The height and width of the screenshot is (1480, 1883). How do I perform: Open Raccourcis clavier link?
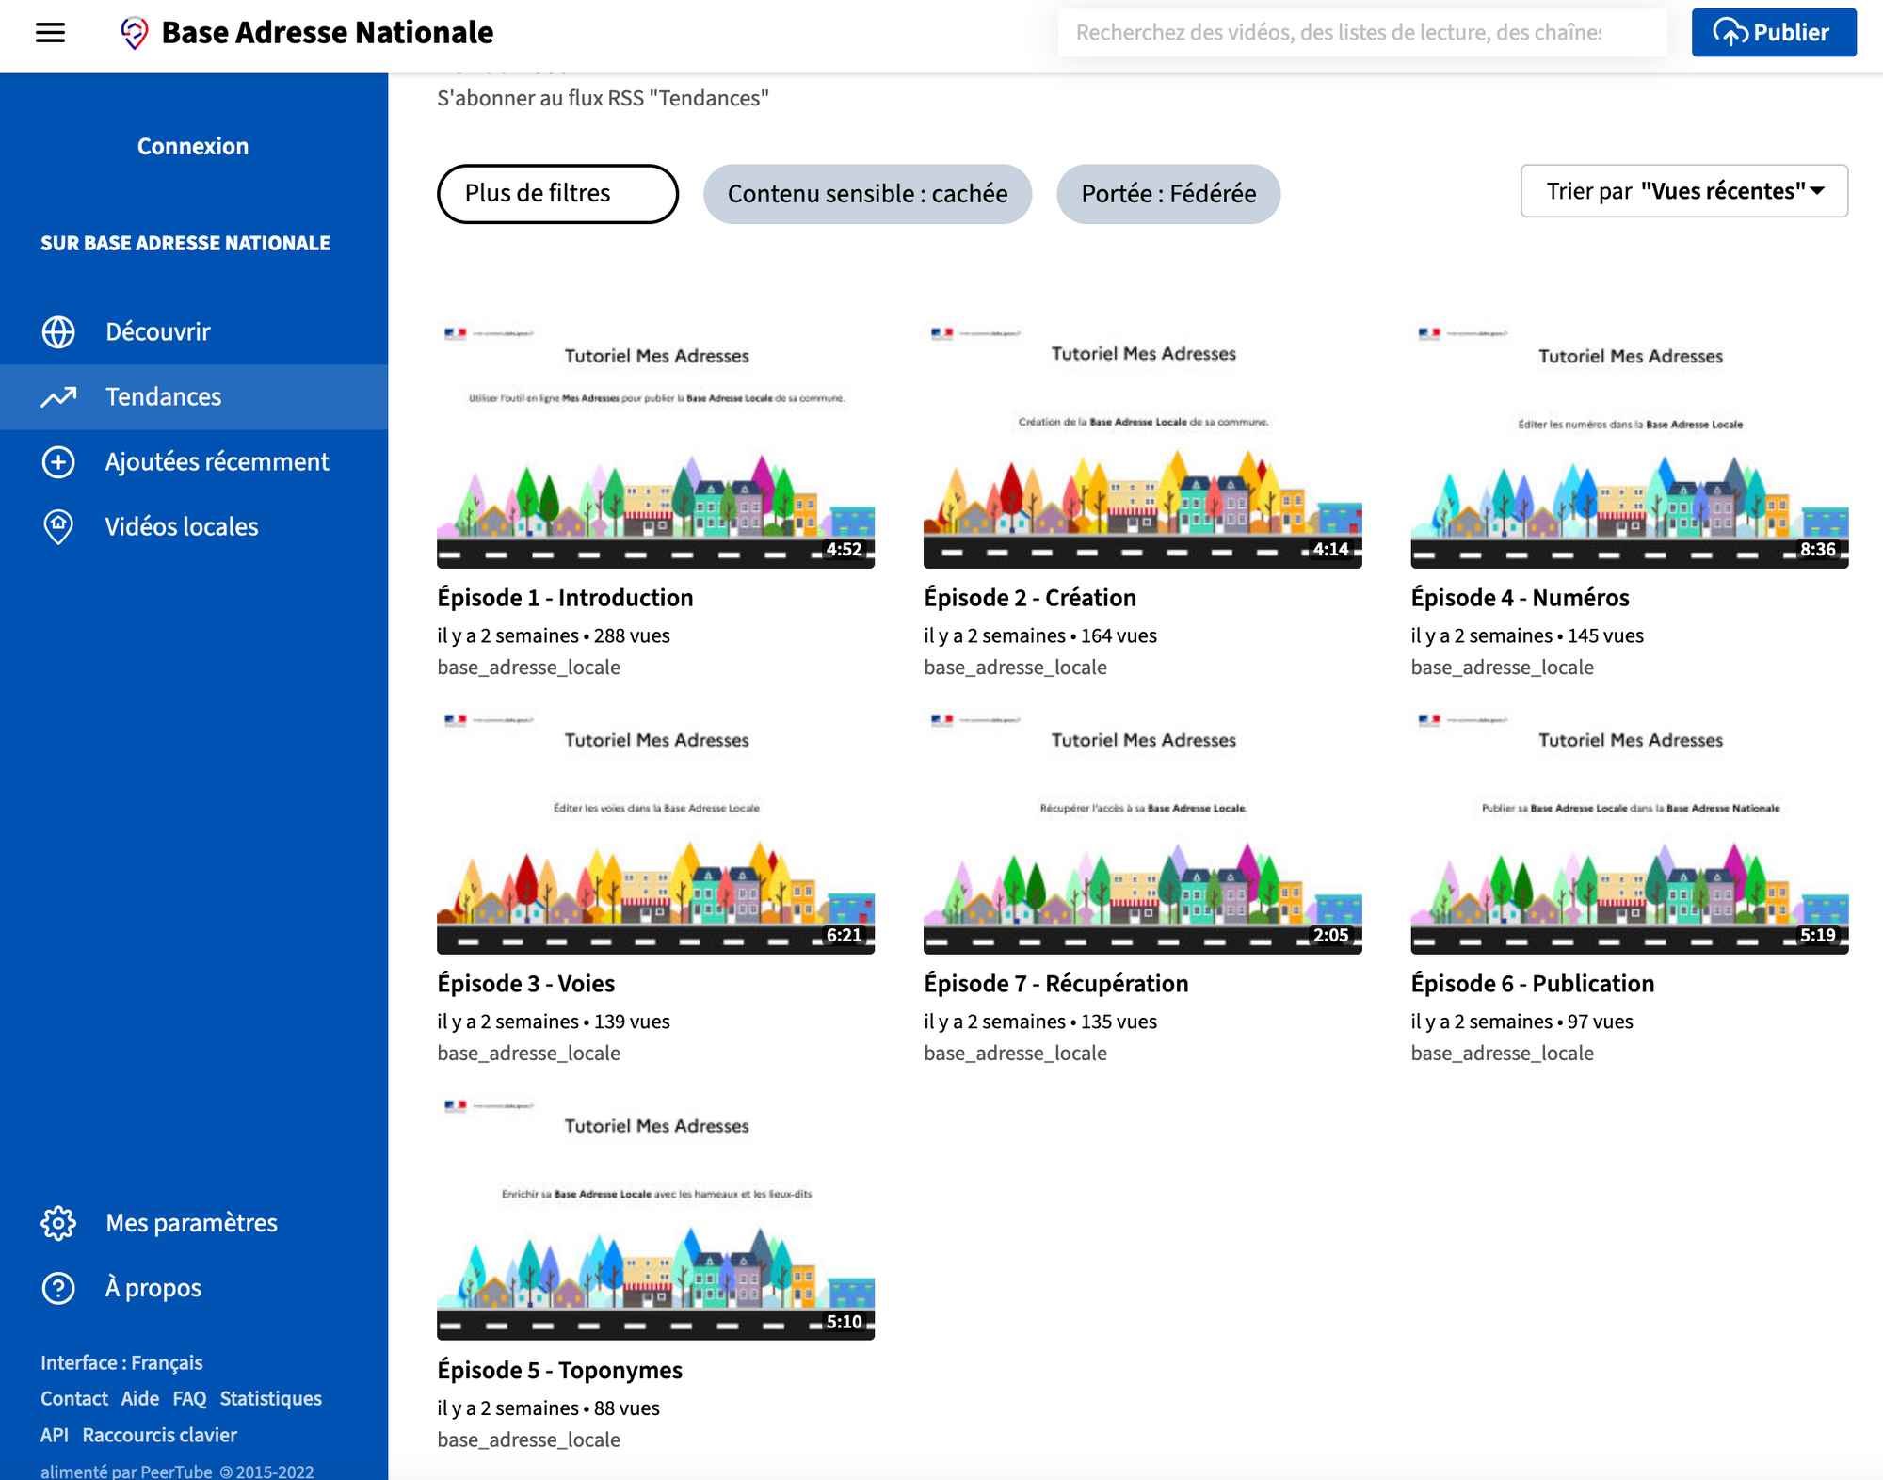(160, 1436)
